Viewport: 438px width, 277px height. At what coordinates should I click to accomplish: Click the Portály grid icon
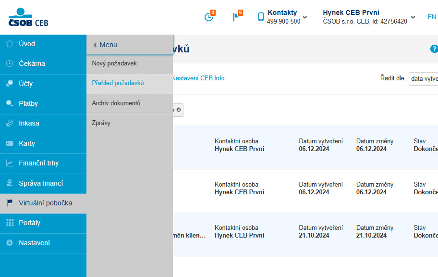point(10,223)
